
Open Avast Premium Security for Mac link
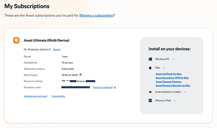[x=173, y=86]
